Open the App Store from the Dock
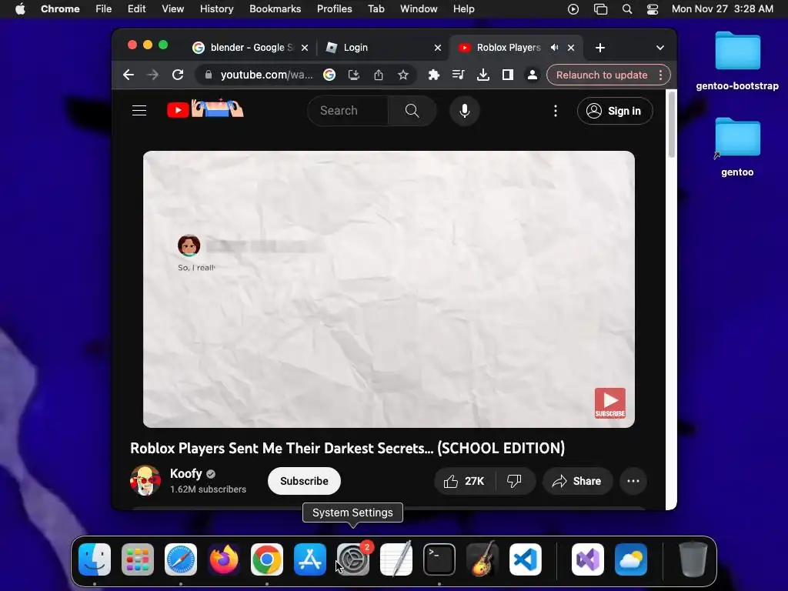Screen dimensions: 788x591 [310, 559]
